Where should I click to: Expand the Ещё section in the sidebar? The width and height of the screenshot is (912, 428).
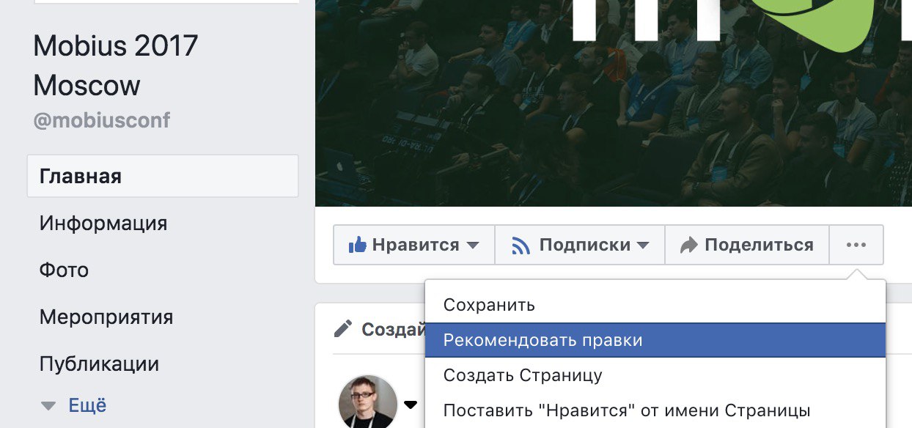[x=73, y=405]
